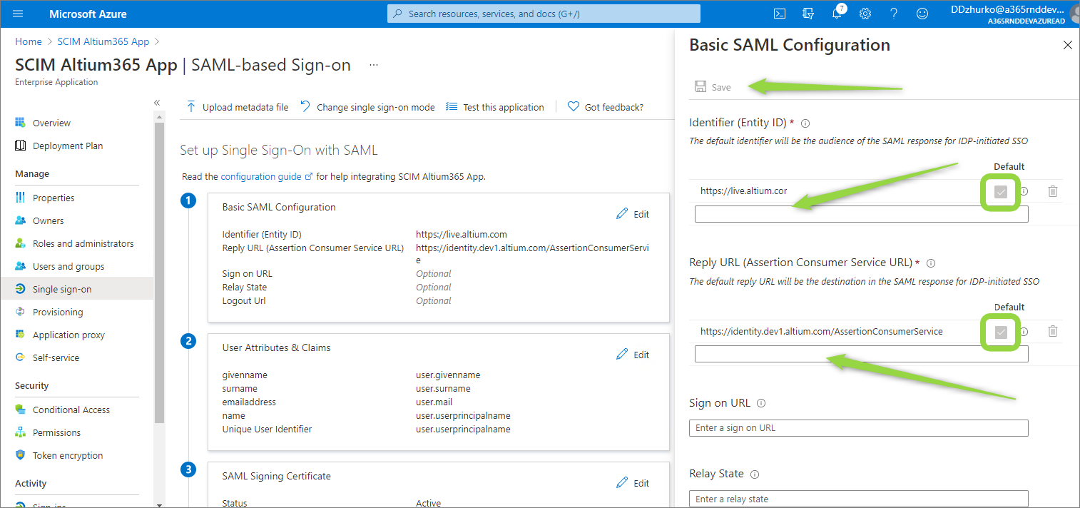Open Cloud Shell icon in top bar
Image resolution: width=1080 pixels, height=508 pixels.
pyautogui.click(x=780, y=14)
